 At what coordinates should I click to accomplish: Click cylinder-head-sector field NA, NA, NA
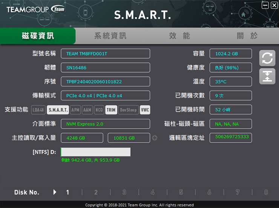pyautogui.click(x=231, y=124)
